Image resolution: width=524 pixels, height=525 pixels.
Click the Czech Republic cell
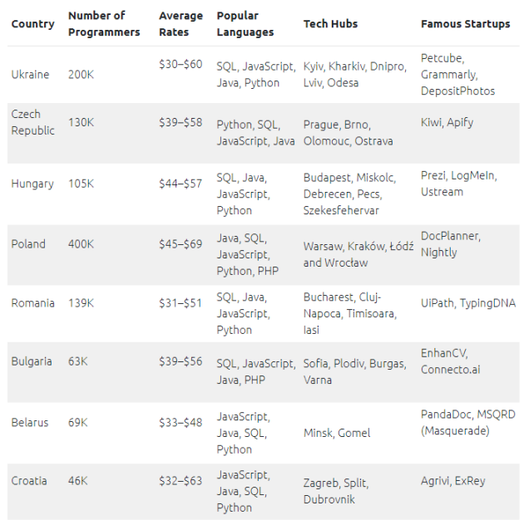[x=32, y=122]
